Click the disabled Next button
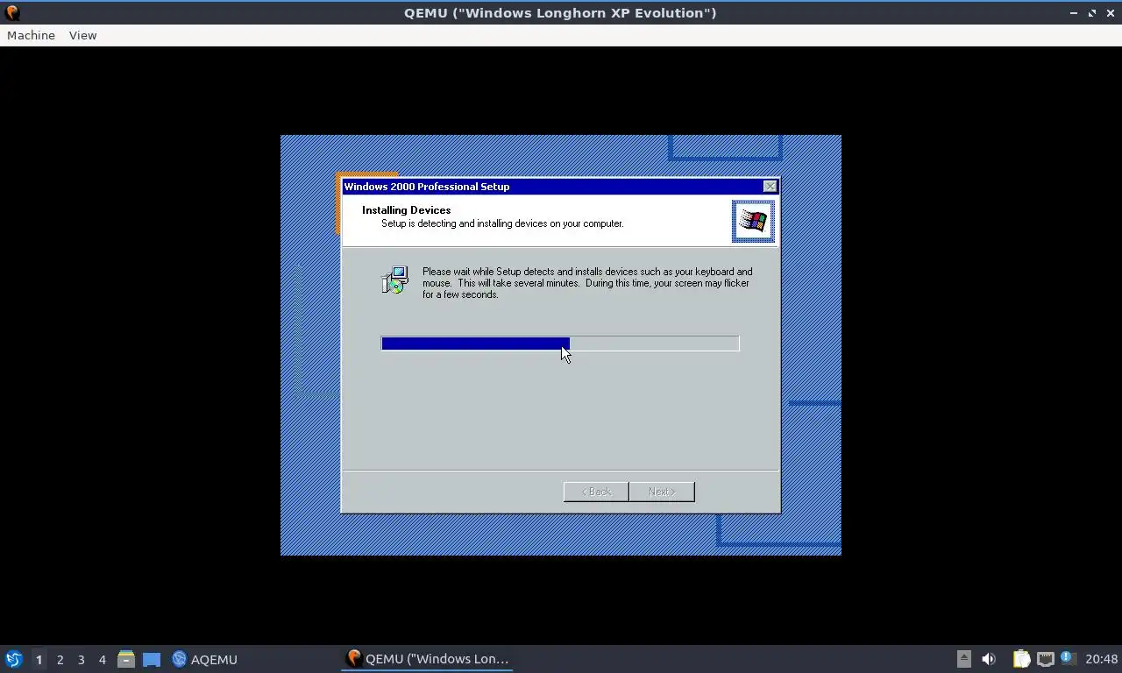 662,492
